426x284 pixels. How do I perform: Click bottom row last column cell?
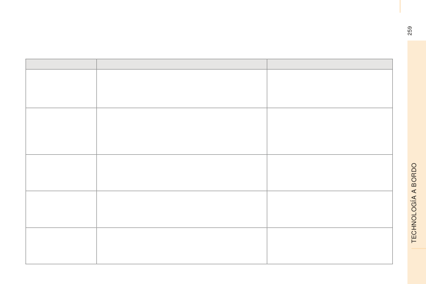330,246
